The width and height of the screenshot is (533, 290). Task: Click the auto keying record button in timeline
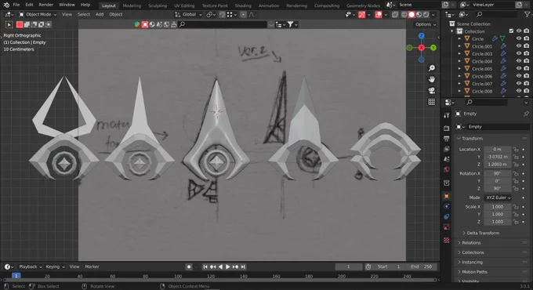tap(189, 267)
